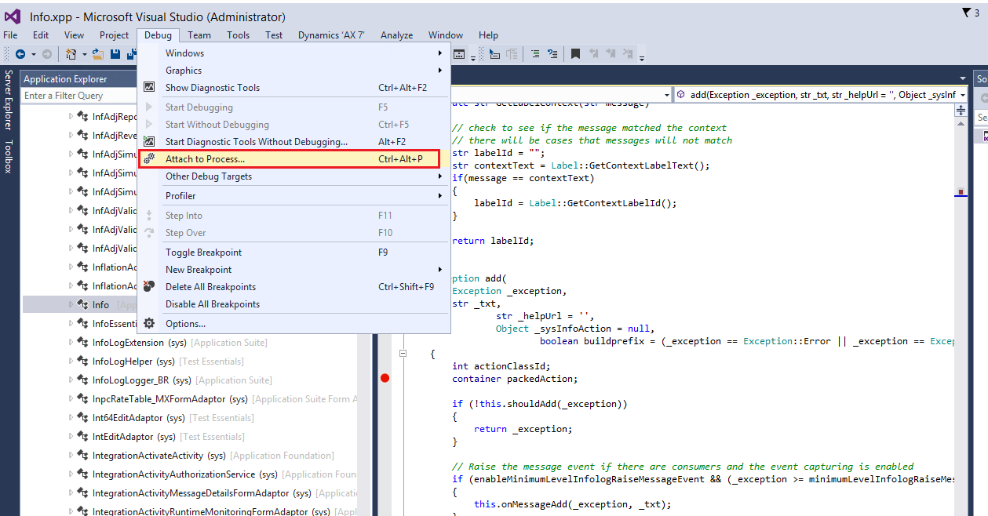The height and width of the screenshot is (516, 988).
Task: Toggle a bookmark with the bookmark flag icon
Action: [x=575, y=53]
